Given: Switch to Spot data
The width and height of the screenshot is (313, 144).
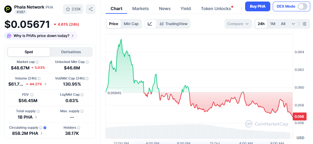Looking at the screenshot, I should (x=29, y=52).
